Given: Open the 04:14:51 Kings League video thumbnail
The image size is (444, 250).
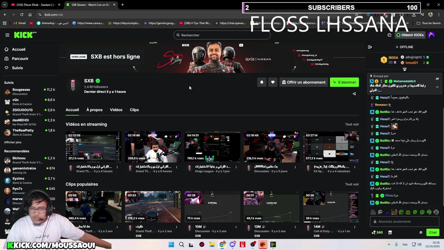Looking at the screenshot, I should (212, 147).
